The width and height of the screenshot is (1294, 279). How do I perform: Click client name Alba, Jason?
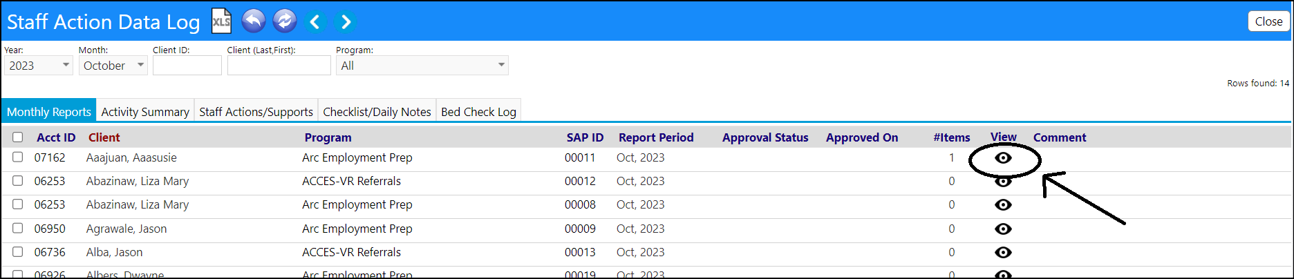coord(115,252)
